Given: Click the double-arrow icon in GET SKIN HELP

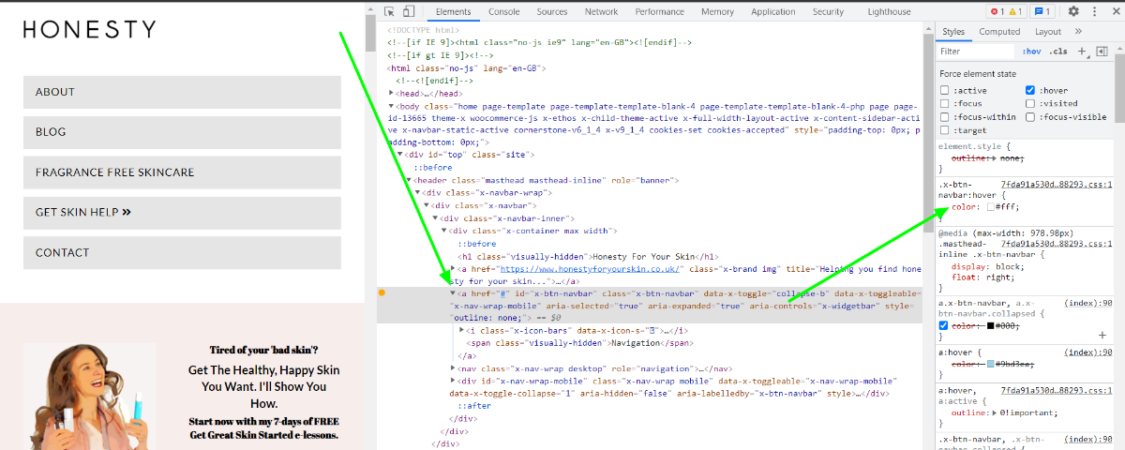Looking at the screenshot, I should click(x=127, y=212).
